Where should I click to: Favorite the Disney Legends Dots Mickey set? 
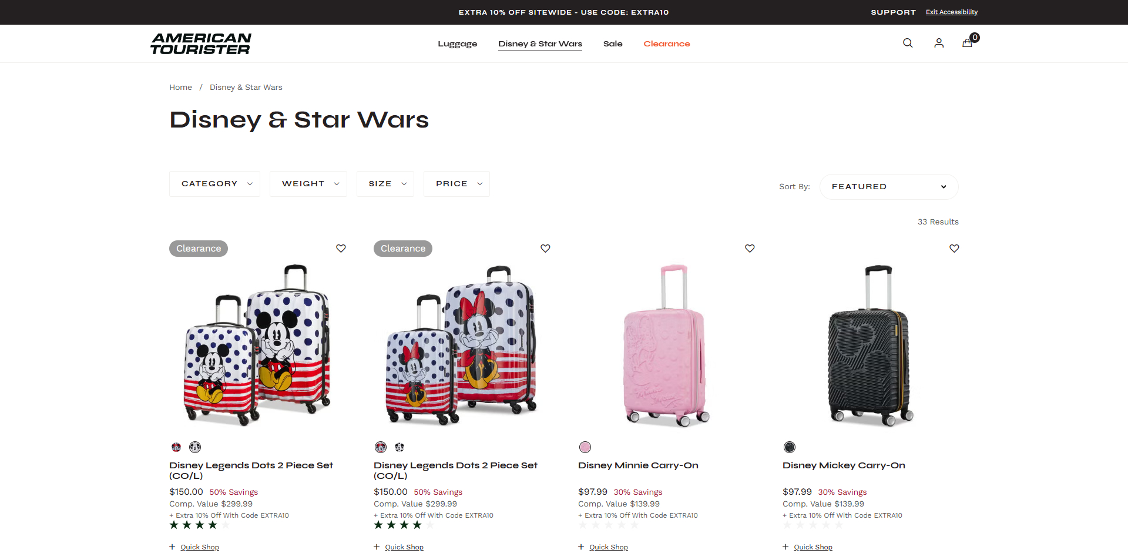(x=341, y=249)
